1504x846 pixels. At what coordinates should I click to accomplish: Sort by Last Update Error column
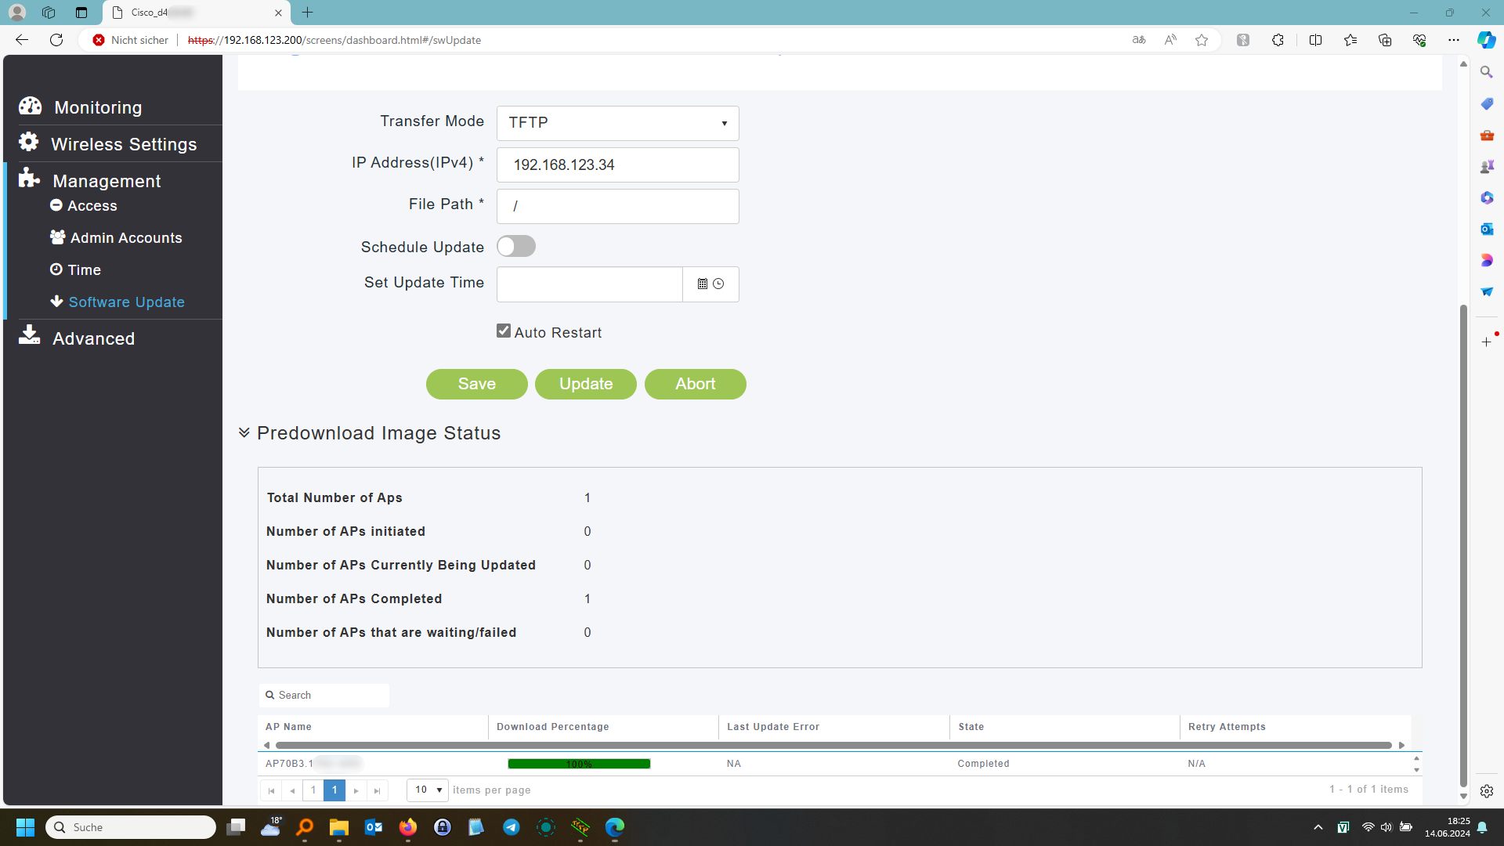point(772,727)
